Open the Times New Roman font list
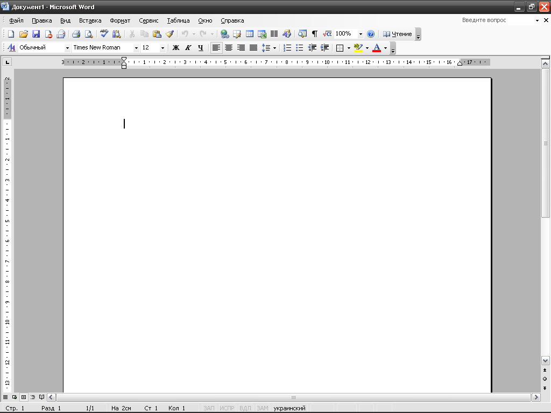Screen dimensions: 551x413 (x=136, y=48)
